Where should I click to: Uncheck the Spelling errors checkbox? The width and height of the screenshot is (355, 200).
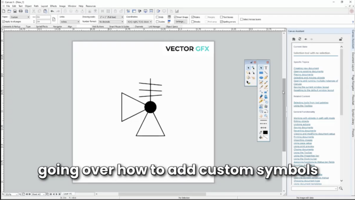[221, 22]
